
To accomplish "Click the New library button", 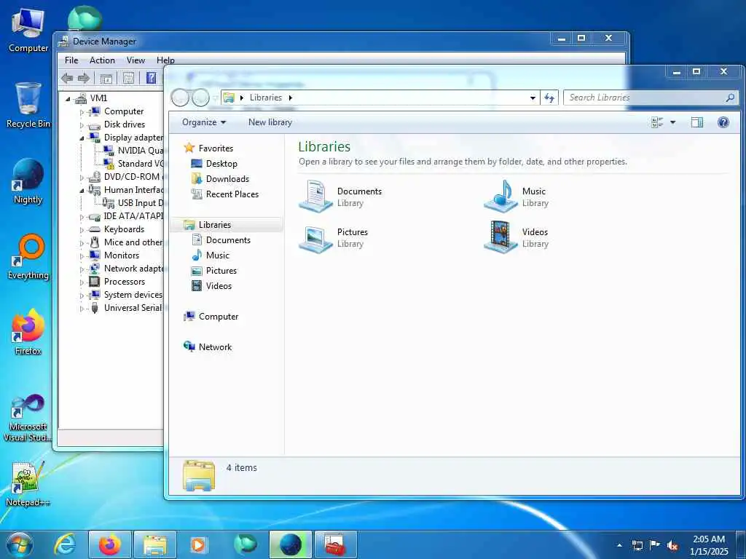I will click(270, 122).
